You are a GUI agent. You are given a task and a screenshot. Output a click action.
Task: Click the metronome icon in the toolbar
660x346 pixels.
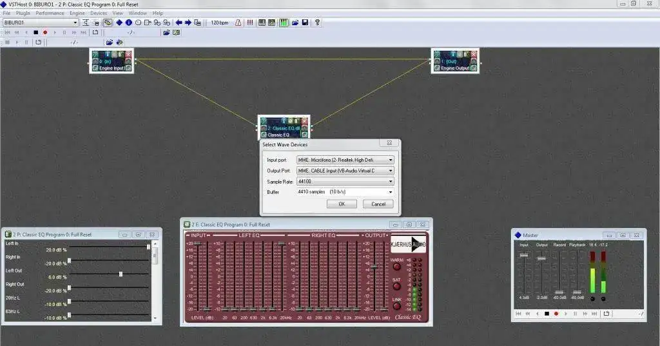click(238, 23)
